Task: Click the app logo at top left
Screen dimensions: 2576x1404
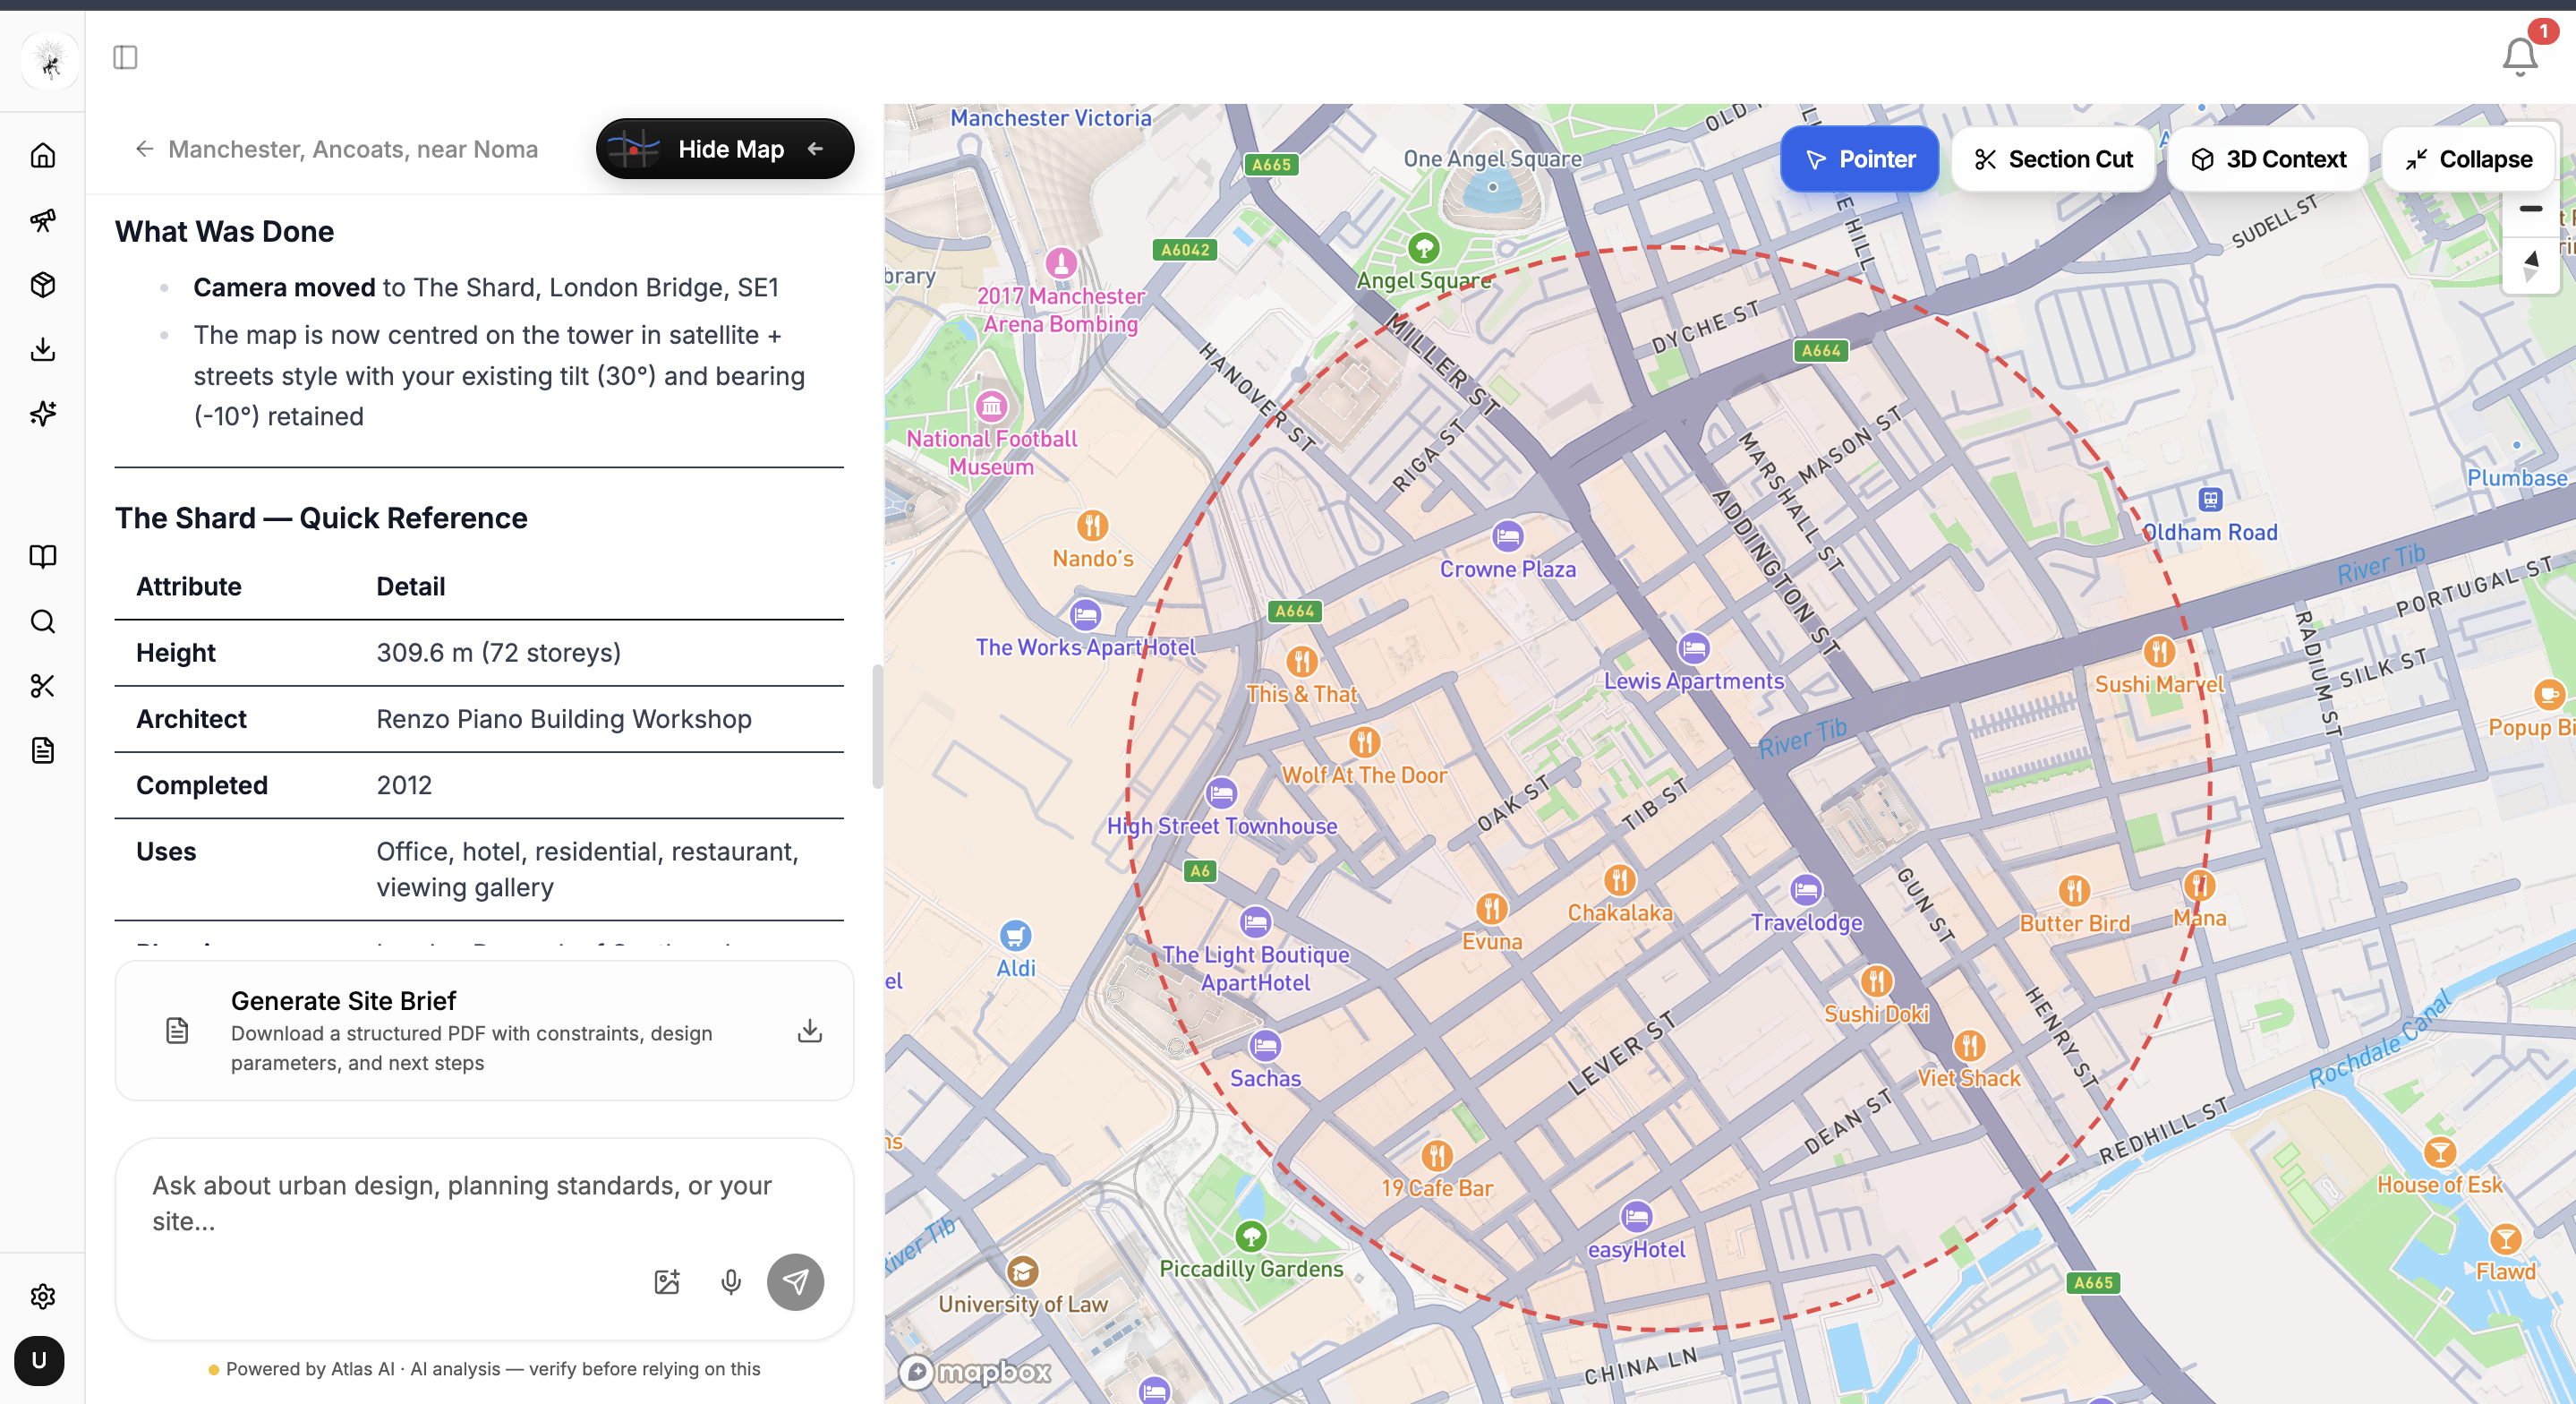Action: coord(49,61)
